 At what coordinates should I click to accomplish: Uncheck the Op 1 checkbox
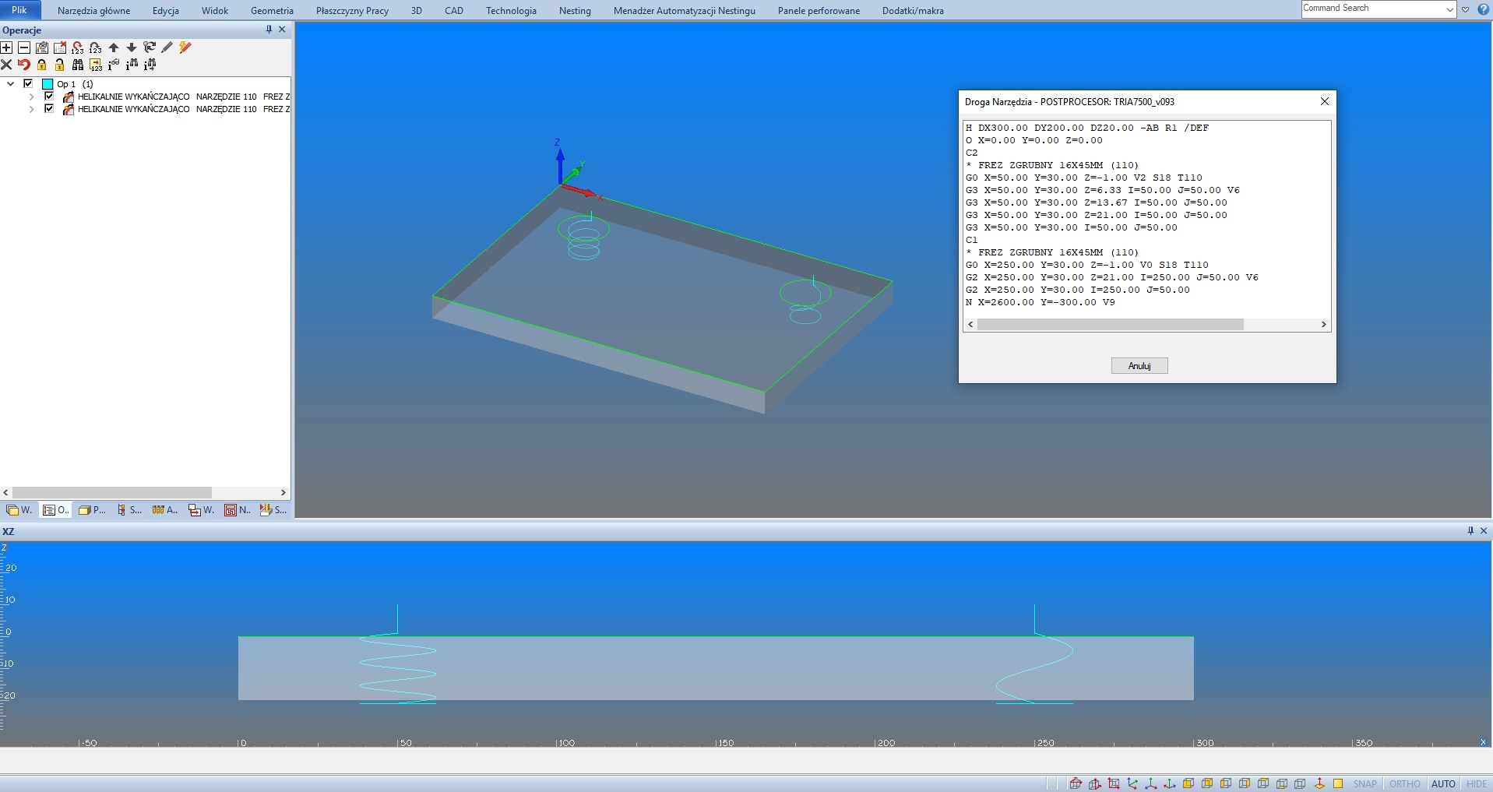(x=28, y=83)
